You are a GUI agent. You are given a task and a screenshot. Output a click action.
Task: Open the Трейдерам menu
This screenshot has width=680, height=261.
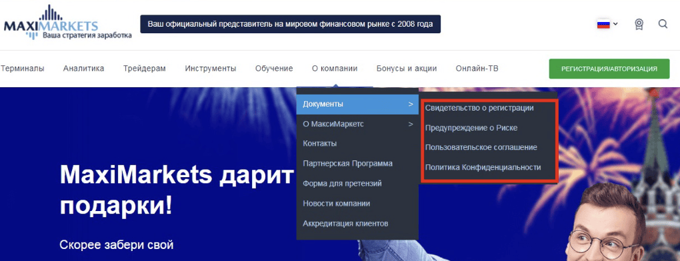pos(145,69)
